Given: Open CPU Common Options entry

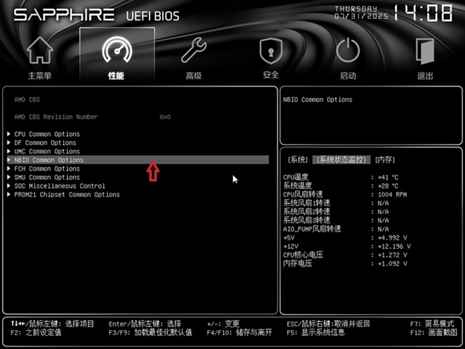Looking at the screenshot, I should tap(46, 134).
